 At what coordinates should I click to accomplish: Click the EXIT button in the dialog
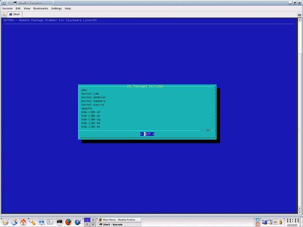[x=147, y=134]
